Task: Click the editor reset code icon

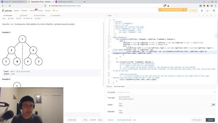Action: (x=207, y=15)
